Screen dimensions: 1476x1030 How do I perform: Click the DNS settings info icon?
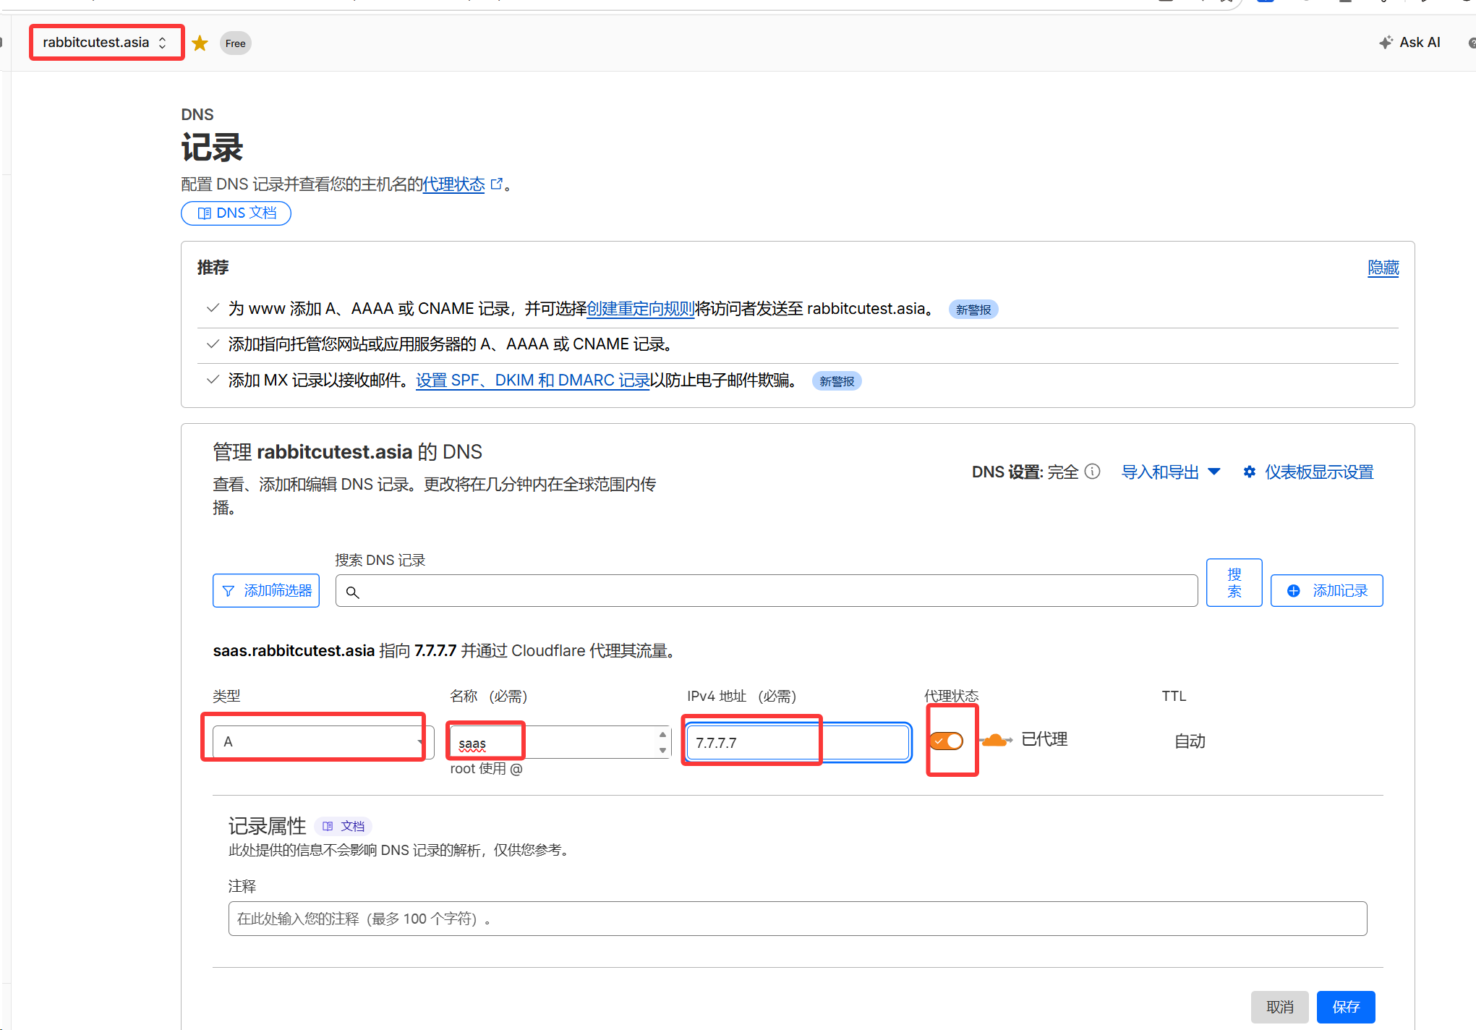pyautogui.click(x=1093, y=472)
